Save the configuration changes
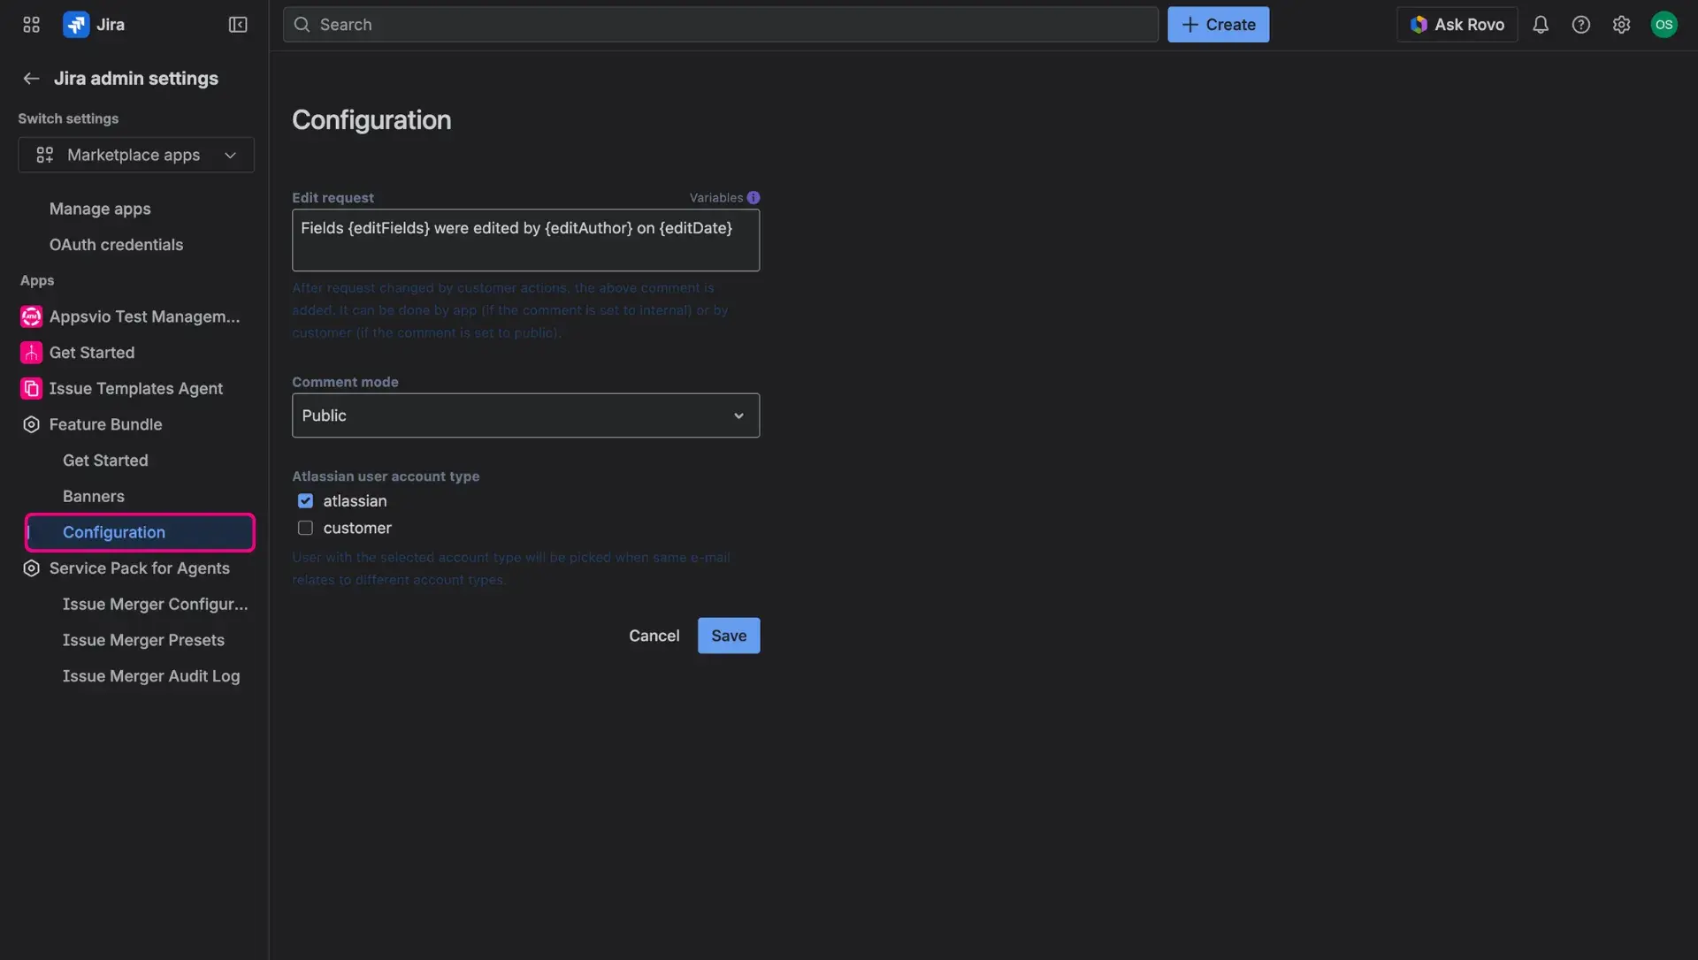 click(x=728, y=635)
